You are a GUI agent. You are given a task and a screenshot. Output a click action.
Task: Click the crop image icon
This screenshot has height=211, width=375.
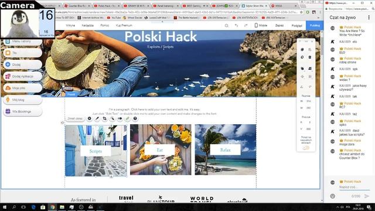click(x=105, y=118)
